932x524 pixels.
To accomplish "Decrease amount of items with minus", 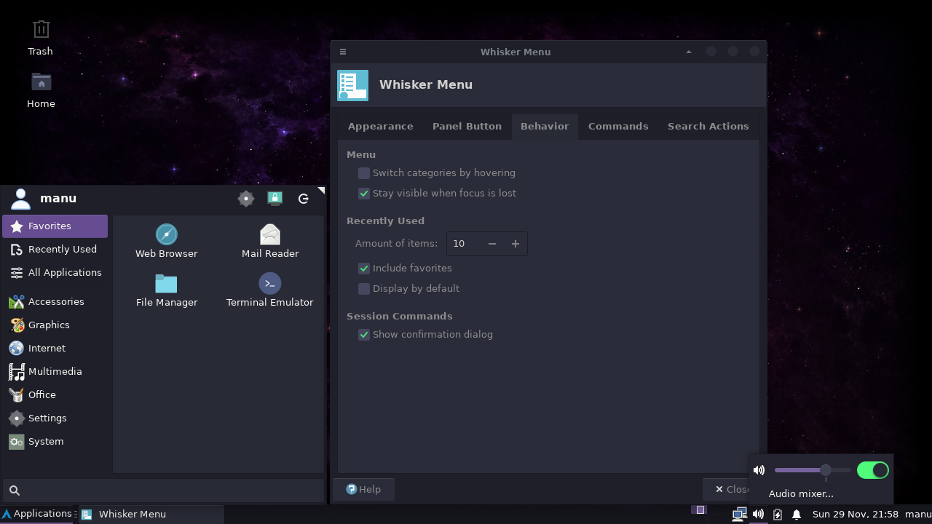I will click(x=492, y=244).
